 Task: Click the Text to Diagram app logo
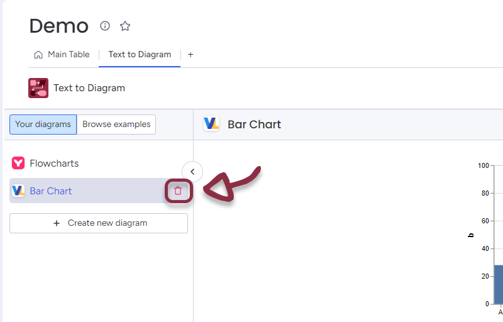pos(38,88)
